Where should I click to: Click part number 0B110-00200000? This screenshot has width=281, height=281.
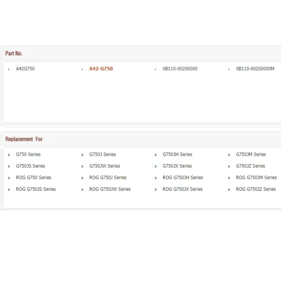[180, 69]
